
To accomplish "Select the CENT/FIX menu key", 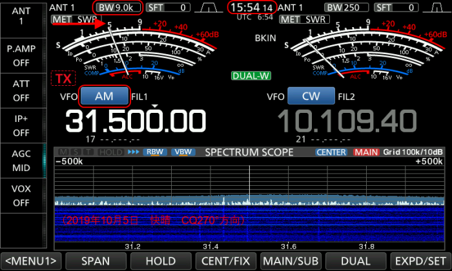I will coord(226,261).
